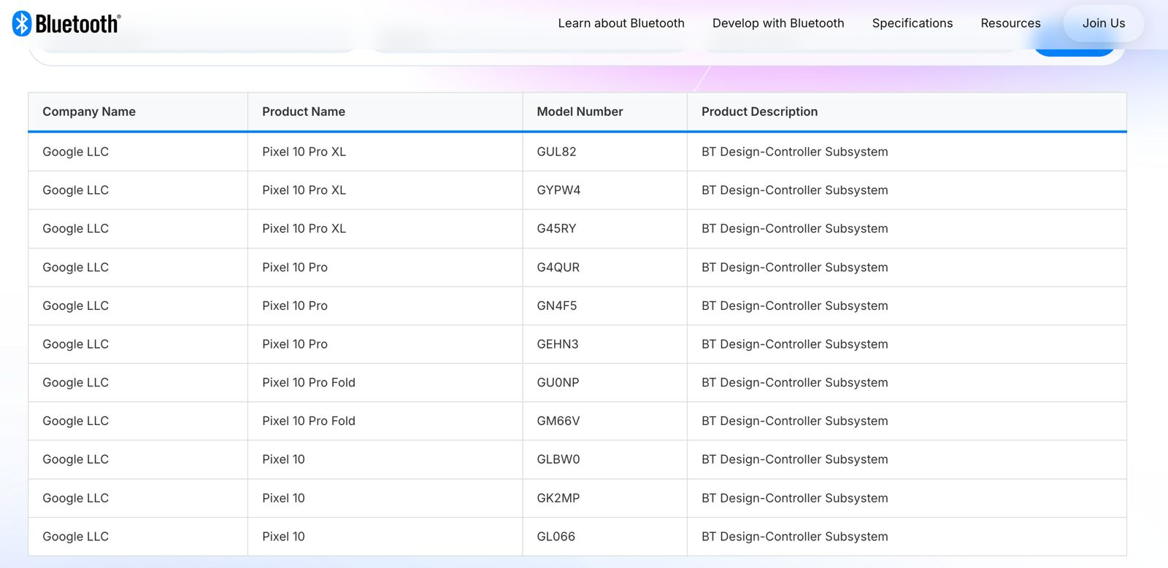Click Pixel 10 in GLBW0 row
The height and width of the screenshot is (568, 1168).
(x=283, y=459)
